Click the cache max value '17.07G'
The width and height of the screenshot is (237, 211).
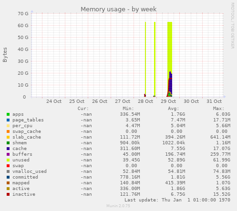(222, 149)
